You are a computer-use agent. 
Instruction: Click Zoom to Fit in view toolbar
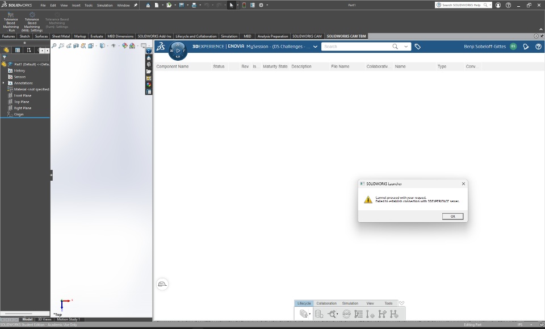pyautogui.click(x=54, y=45)
